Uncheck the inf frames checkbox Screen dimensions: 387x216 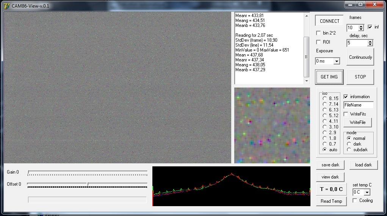point(370,27)
